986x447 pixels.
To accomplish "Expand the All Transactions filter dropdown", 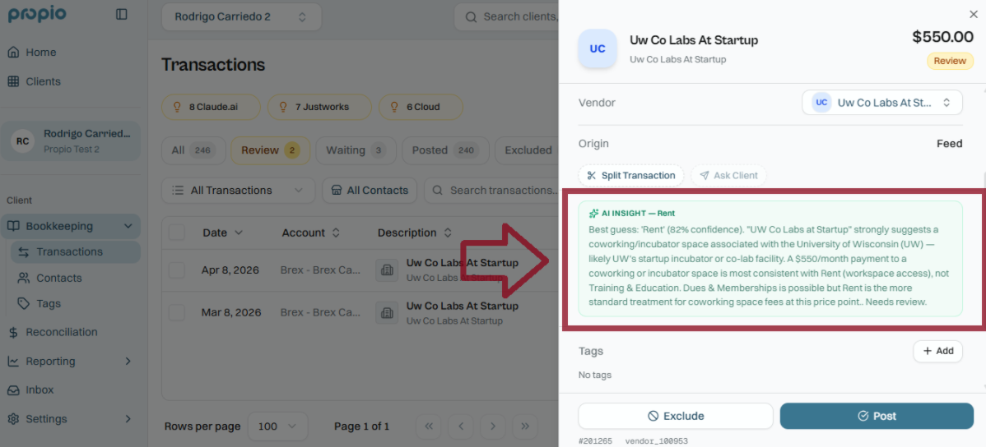I will coord(238,190).
